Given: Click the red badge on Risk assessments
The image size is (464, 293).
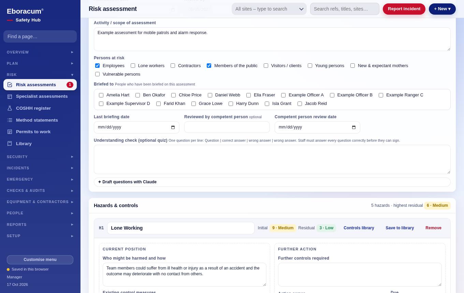Looking at the screenshot, I should click(x=70, y=85).
